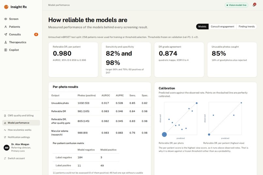Open Notification settings
Viewport: 263px width, 175px height.
coord(21,137)
